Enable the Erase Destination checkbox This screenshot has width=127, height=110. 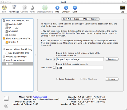57,79
